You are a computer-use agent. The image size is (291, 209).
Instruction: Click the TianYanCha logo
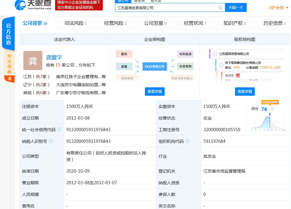[x=33, y=5]
